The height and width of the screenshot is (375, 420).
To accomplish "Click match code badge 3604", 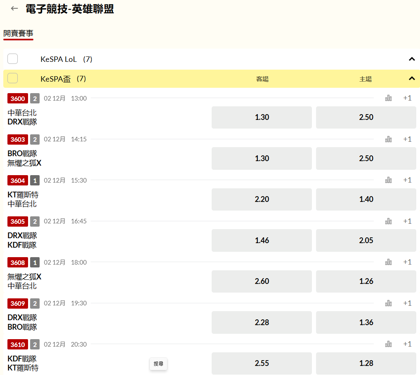I will [x=18, y=180].
